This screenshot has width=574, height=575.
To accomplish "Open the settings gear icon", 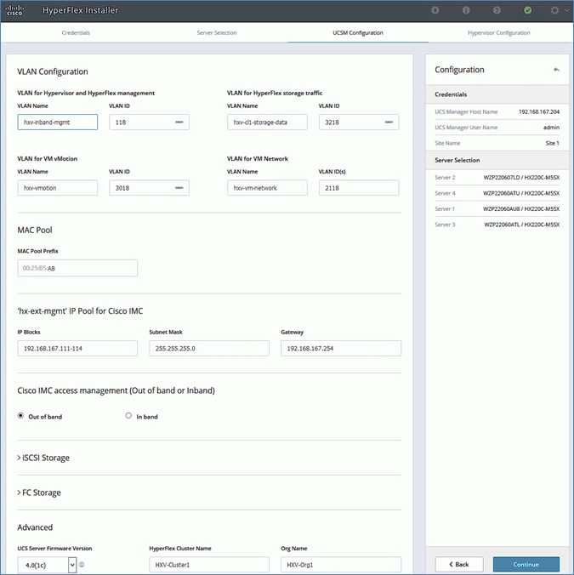I will click(x=554, y=10).
